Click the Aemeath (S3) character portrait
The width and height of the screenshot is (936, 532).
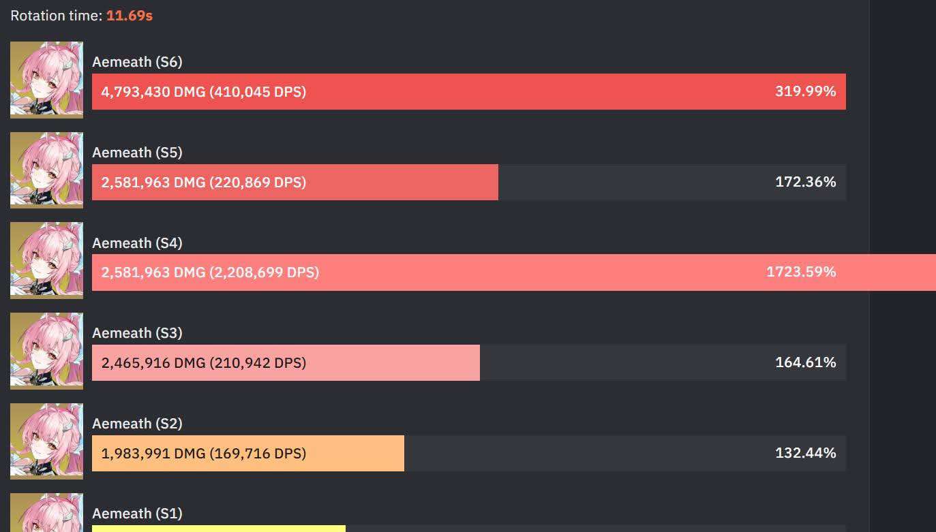[x=46, y=351]
